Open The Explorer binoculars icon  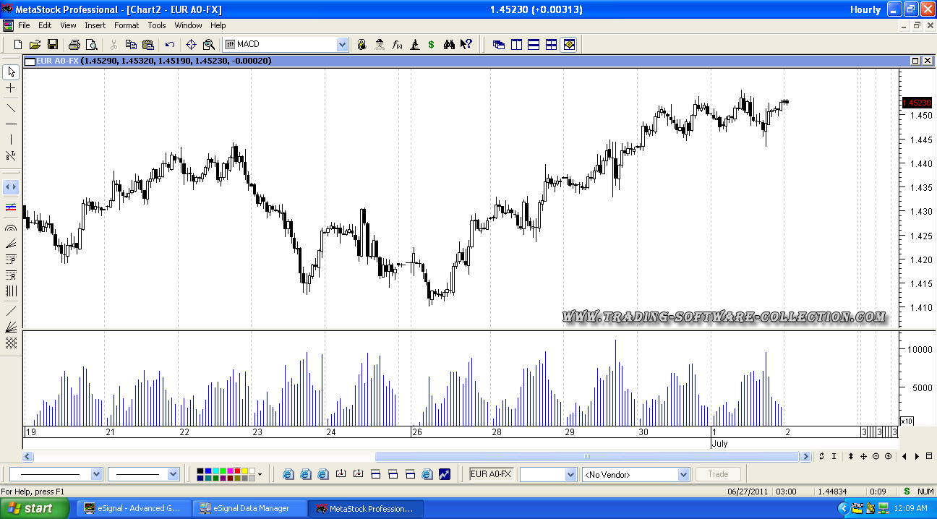click(449, 45)
